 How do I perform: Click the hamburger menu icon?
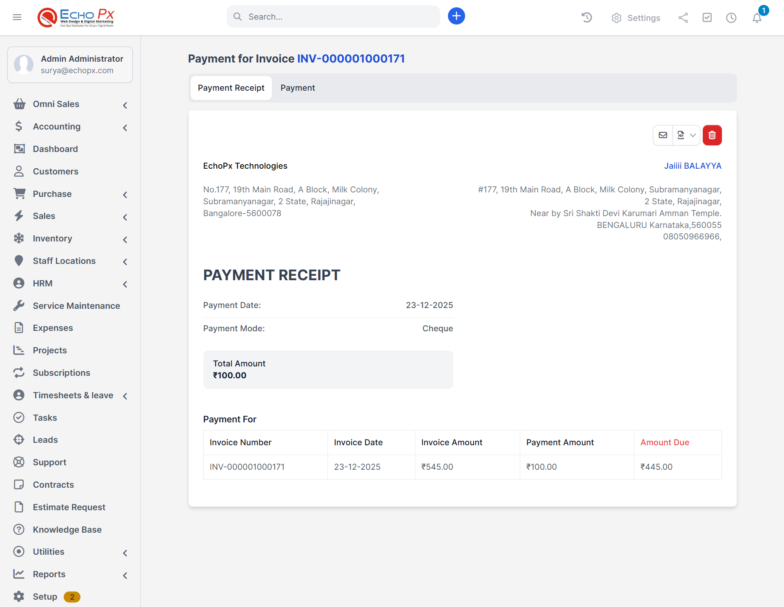point(17,17)
